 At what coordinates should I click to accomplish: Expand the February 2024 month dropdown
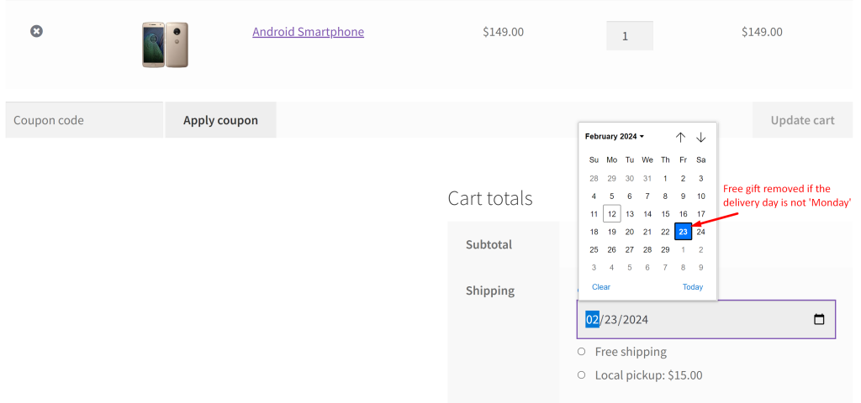pos(615,137)
